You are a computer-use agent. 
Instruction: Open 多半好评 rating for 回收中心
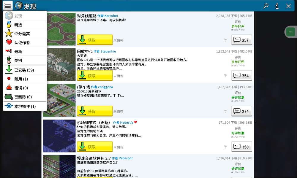238,62
